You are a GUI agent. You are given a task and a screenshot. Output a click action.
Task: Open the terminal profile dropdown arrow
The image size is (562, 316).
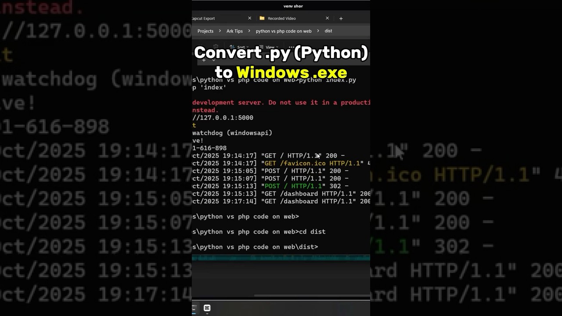[x=213, y=60]
